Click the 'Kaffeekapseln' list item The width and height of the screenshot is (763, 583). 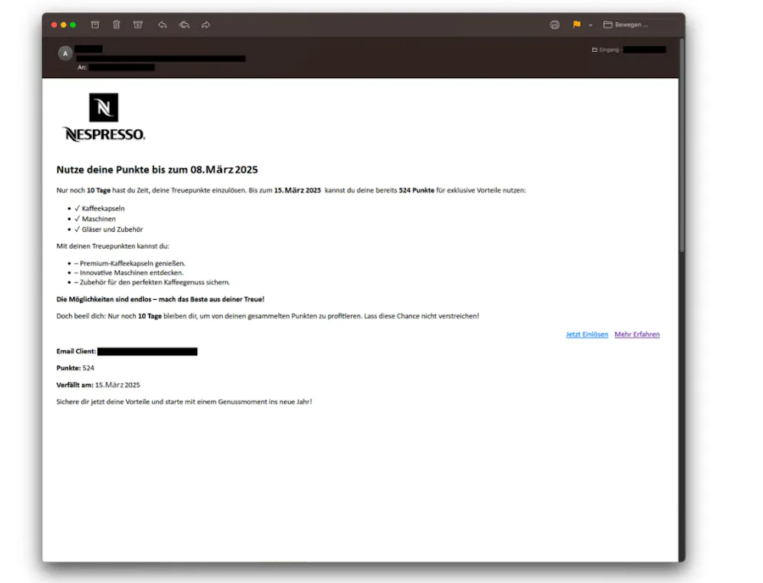click(100, 208)
